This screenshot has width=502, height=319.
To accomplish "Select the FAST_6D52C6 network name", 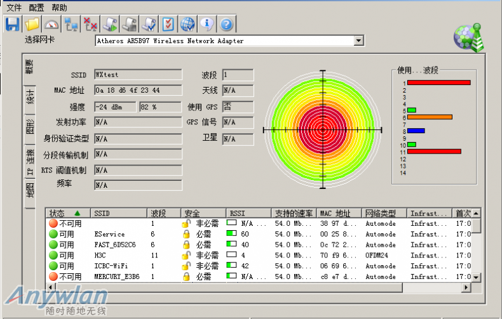I will pyautogui.click(x=115, y=245).
